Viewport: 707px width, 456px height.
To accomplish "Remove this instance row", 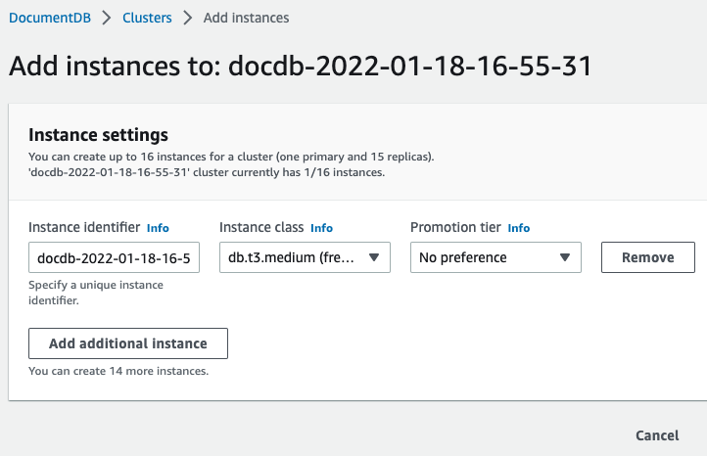I will (647, 257).
